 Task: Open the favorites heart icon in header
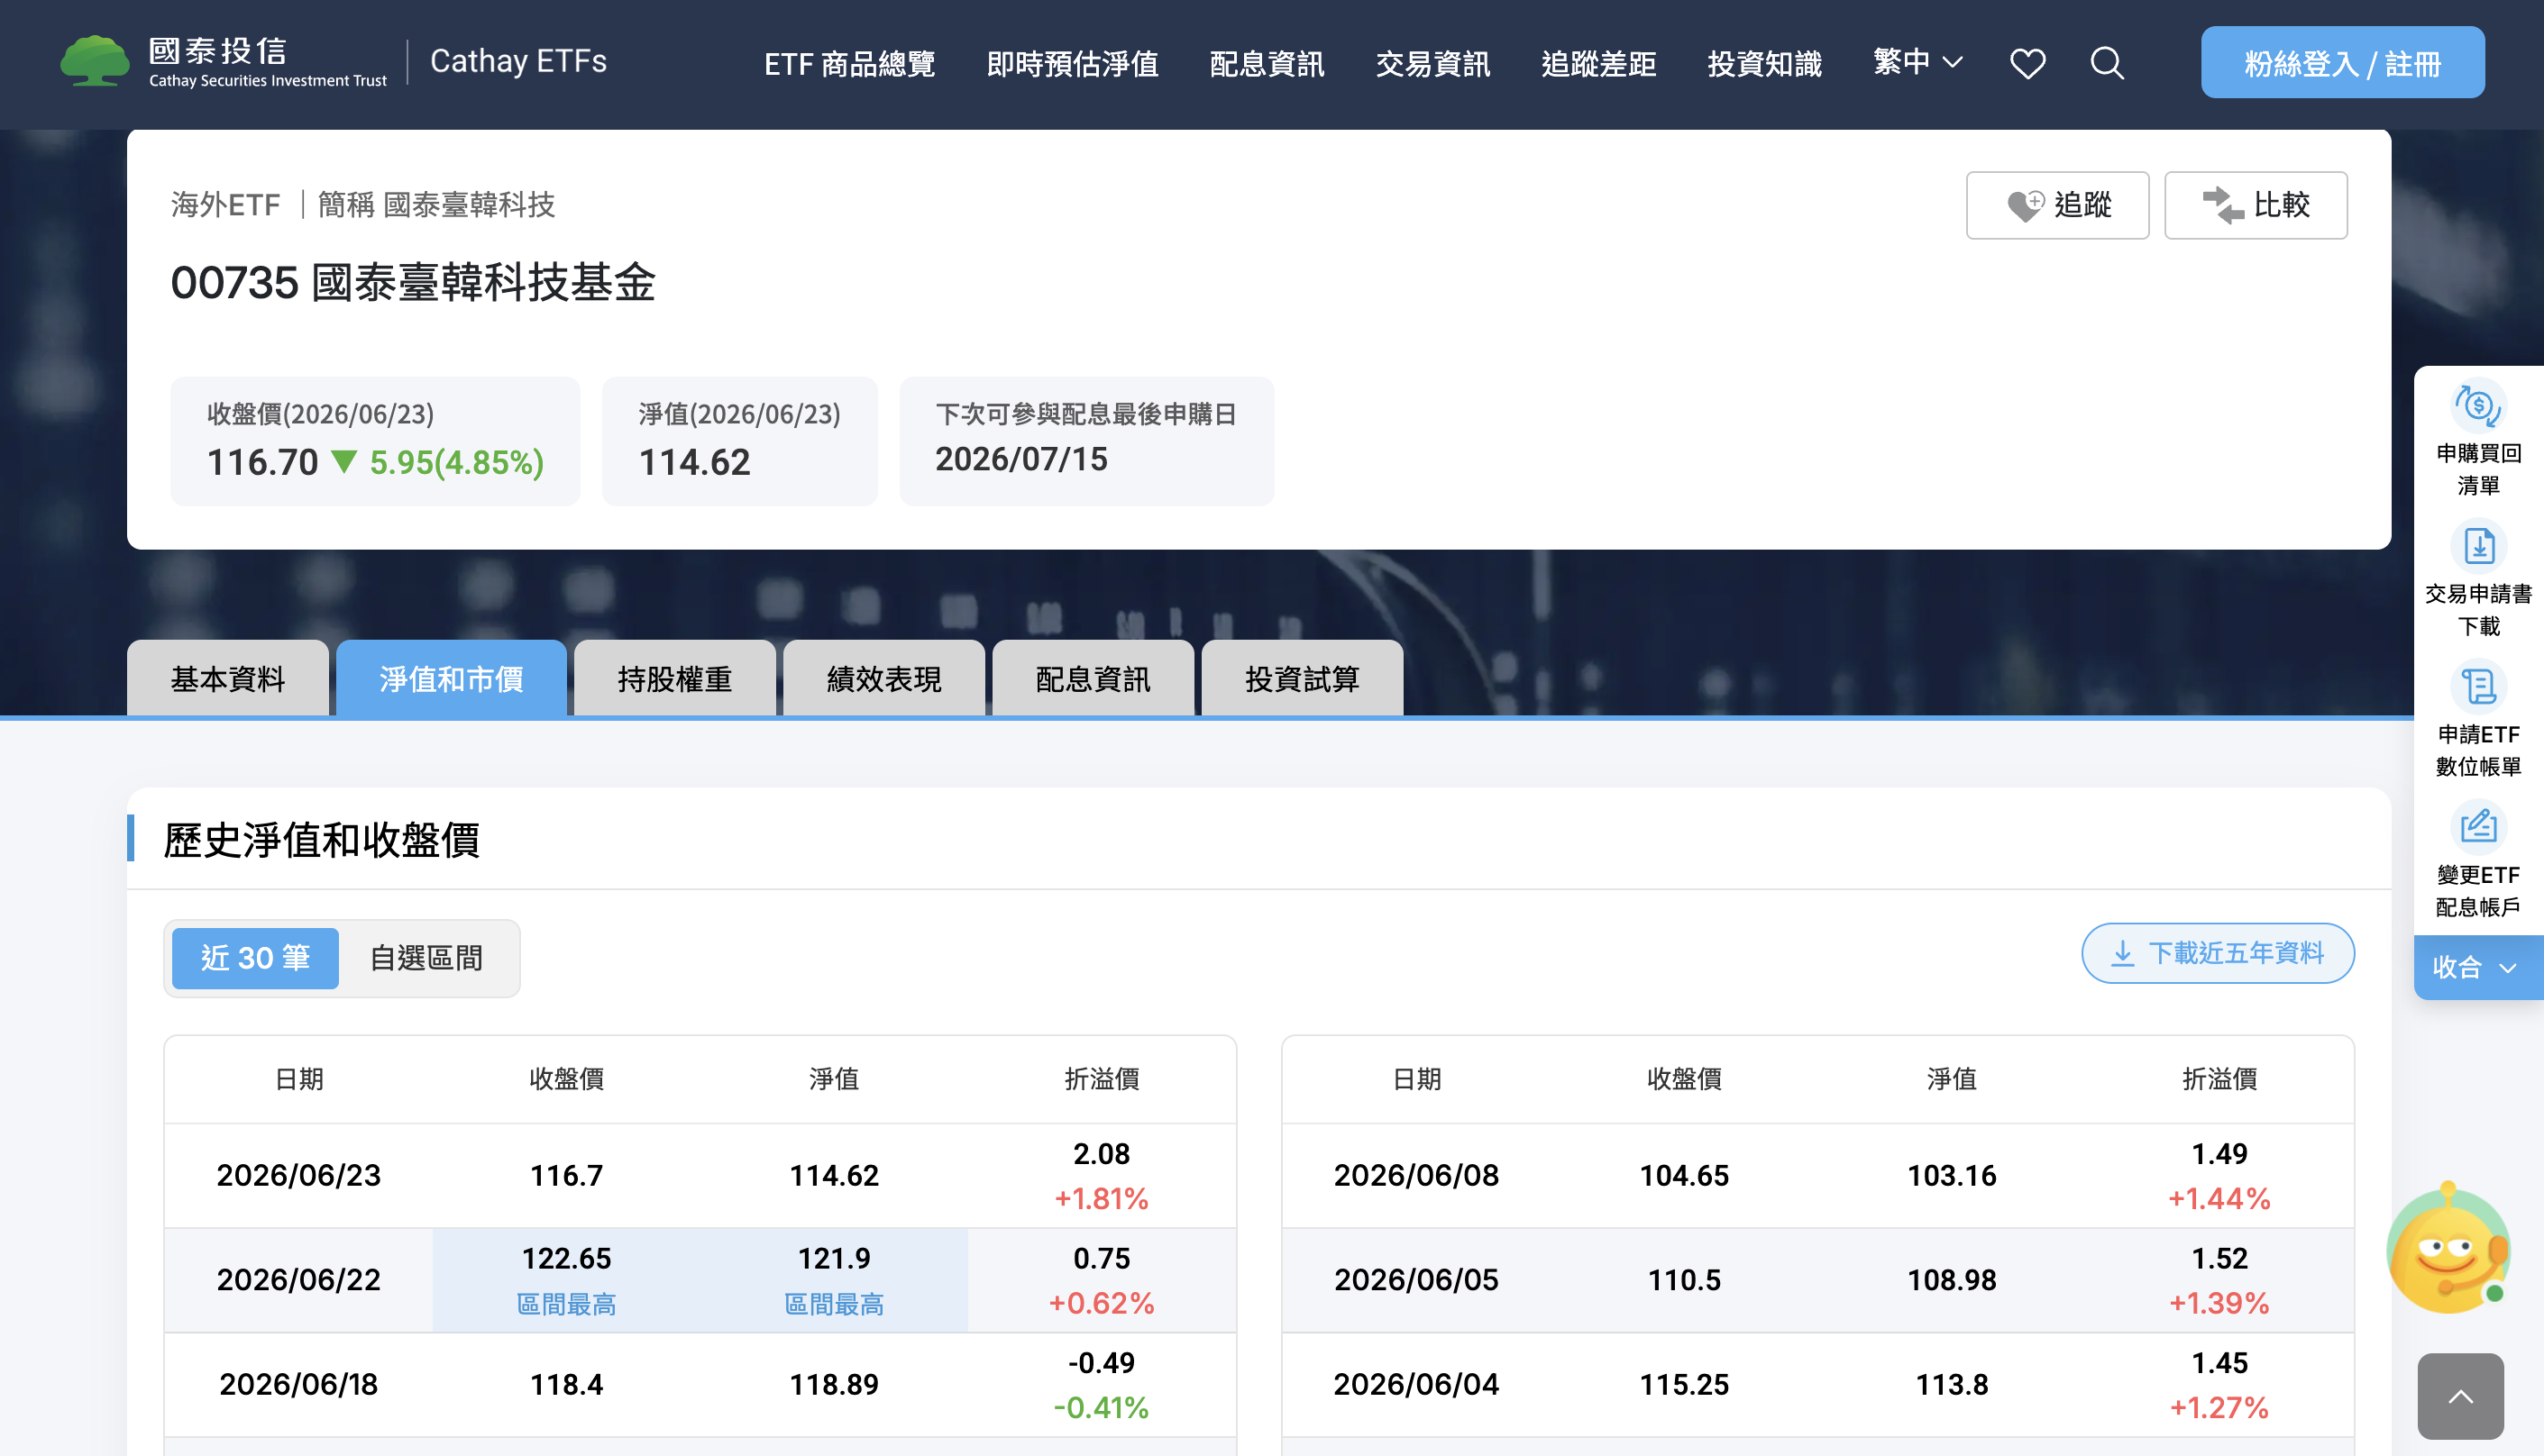click(x=2027, y=63)
